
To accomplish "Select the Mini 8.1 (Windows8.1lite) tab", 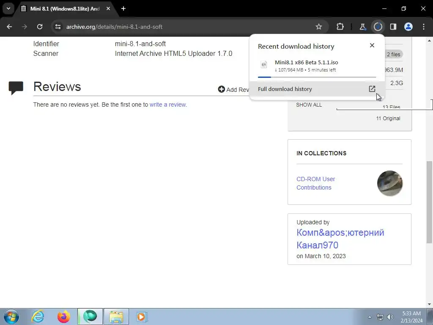I will pyautogui.click(x=65, y=9).
